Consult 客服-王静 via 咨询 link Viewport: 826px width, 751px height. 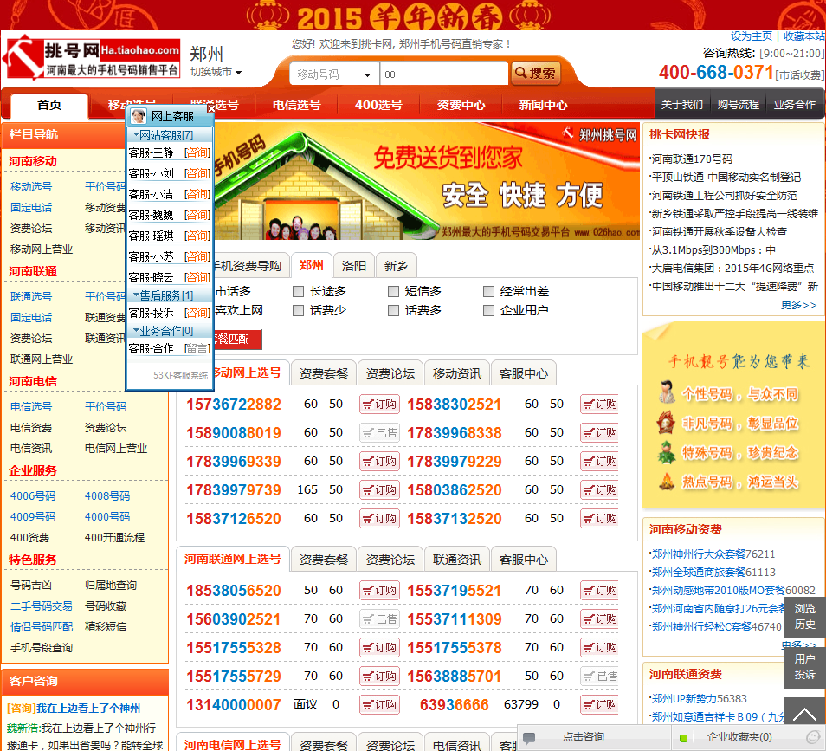(x=197, y=152)
